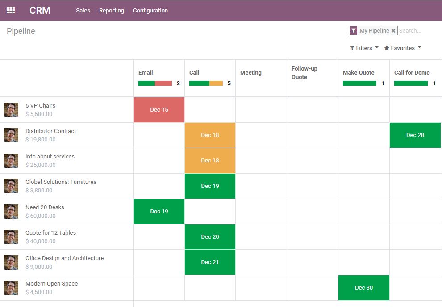
Task: Expand the Filters dropdown
Action: pyautogui.click(x=364, y=48)
